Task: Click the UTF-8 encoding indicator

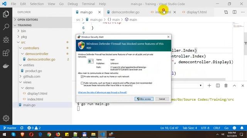Action: (x=205, y=128)
